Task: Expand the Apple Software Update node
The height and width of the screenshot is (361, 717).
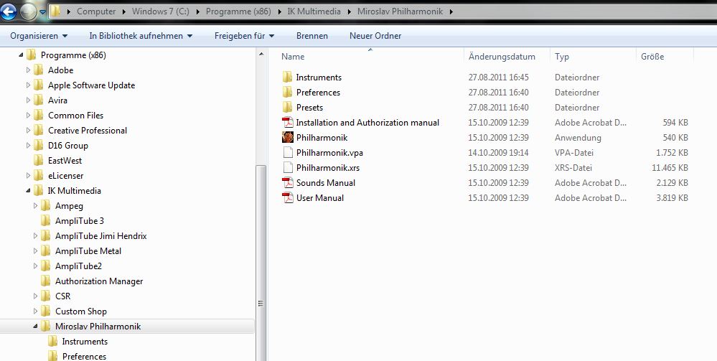Action: [29, 85]
